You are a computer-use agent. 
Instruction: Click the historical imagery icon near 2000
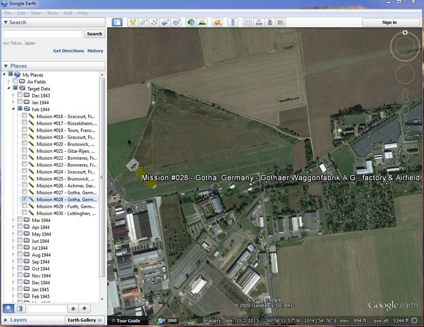(160, 320)
